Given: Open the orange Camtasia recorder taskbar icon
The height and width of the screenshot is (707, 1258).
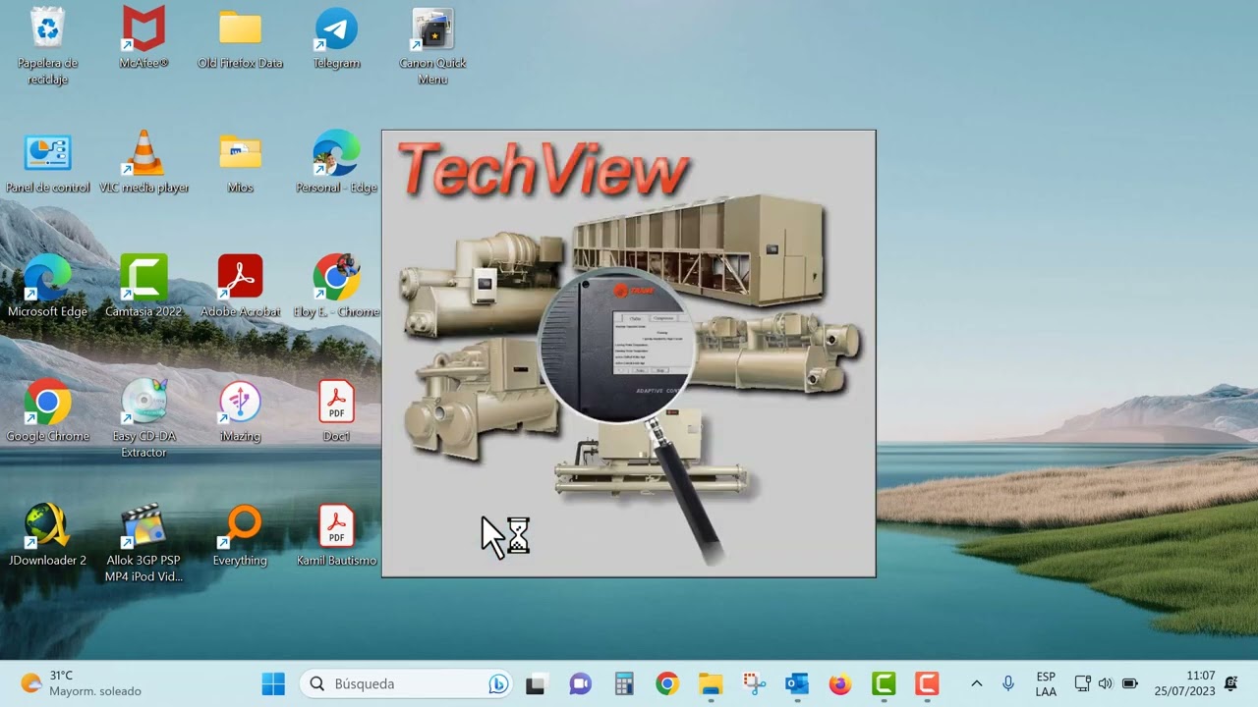Looking at the screenshot, I should (927, 683).
